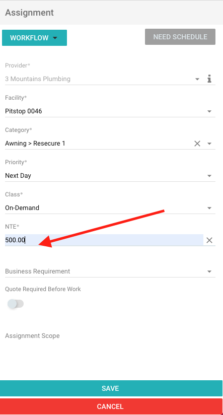
Task: Click the Workflow button's caret arrow
Action: (55, 38)
